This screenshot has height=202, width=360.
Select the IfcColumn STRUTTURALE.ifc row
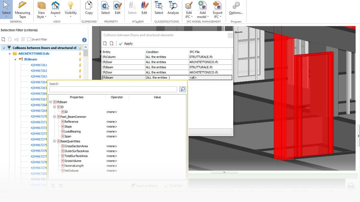tap(167, 57)
